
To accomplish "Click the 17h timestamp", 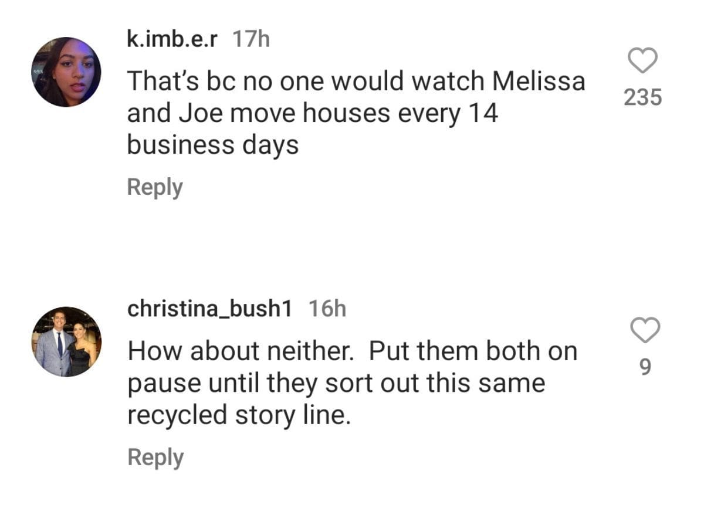I will pyautogui.click(x=251, y=39).
